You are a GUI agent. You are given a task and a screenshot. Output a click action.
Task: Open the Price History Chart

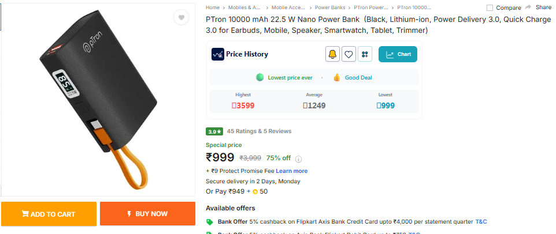click(398, 54)
